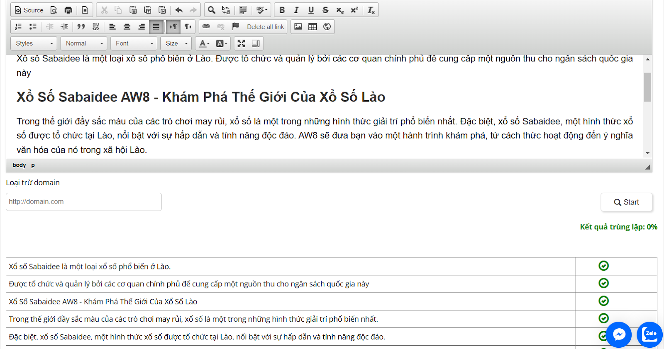Toggle Underline formatting
664x349 pixels.
pyautogui.click(x=311, y=10)
